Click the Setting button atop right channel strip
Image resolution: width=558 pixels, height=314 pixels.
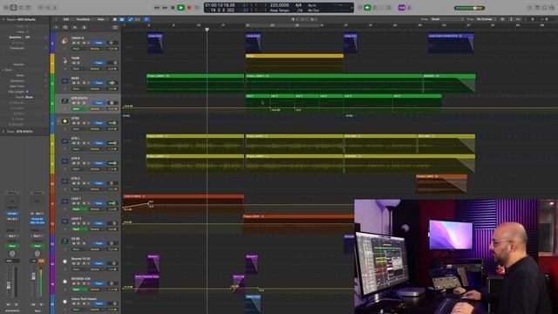click(37, 193)
